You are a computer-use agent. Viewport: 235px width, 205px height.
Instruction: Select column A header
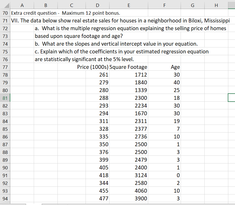(22, 5)
